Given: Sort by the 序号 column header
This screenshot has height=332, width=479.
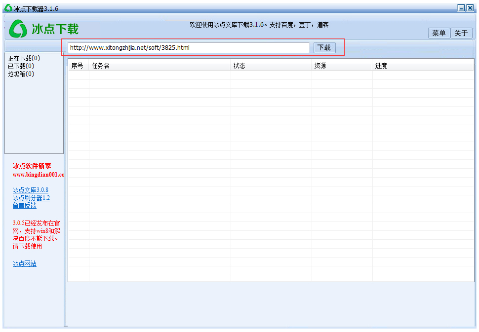Looking at the screenshot, I should [78, 66].
